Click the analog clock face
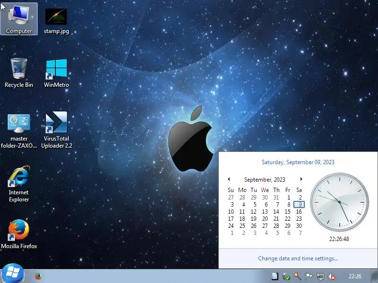The image size is (378, 283). point(339,202)
